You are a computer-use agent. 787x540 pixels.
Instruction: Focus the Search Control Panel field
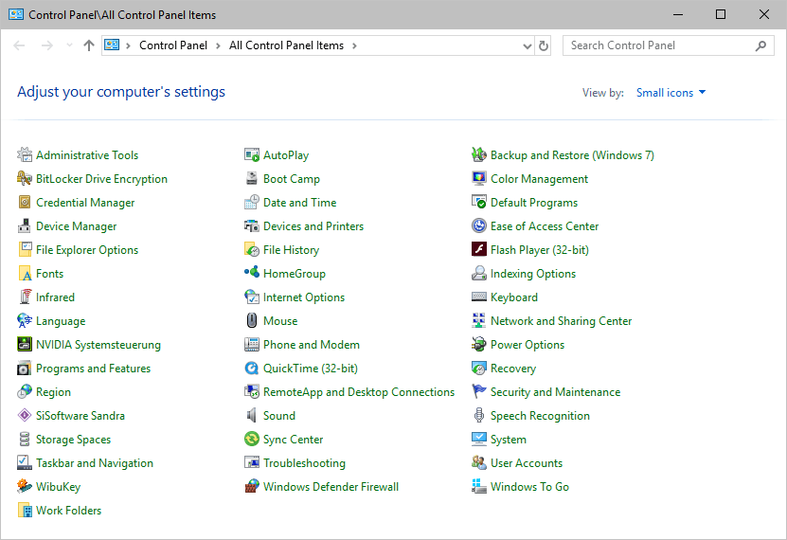tap(668, 45)
